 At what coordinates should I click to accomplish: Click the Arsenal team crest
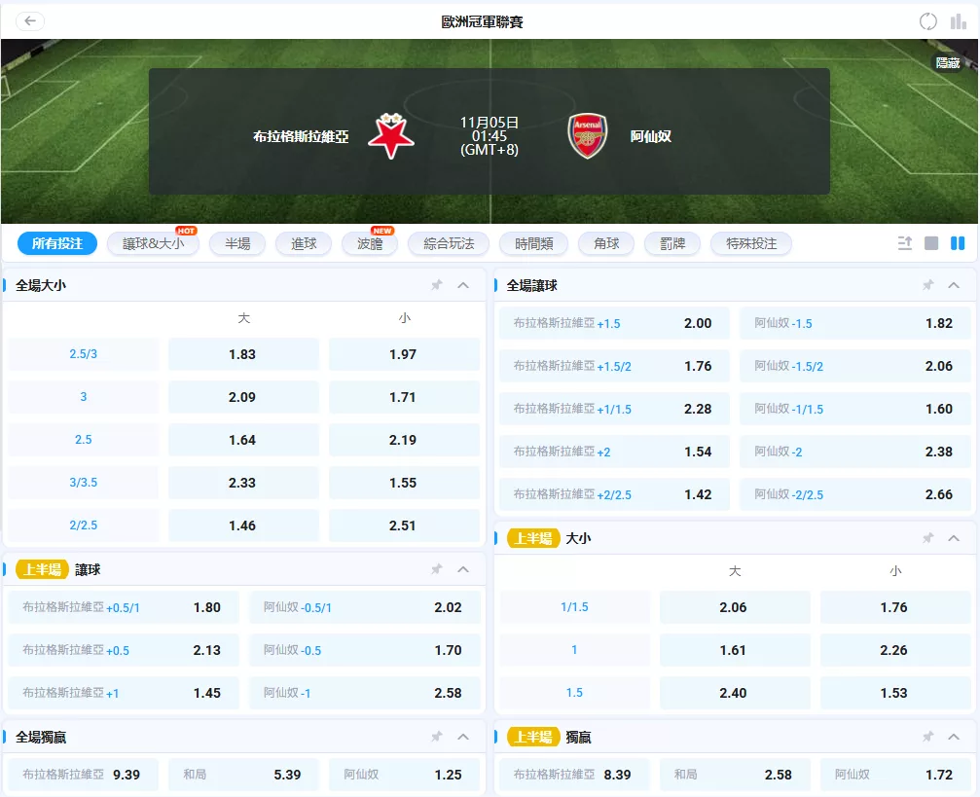coord(588,136)
